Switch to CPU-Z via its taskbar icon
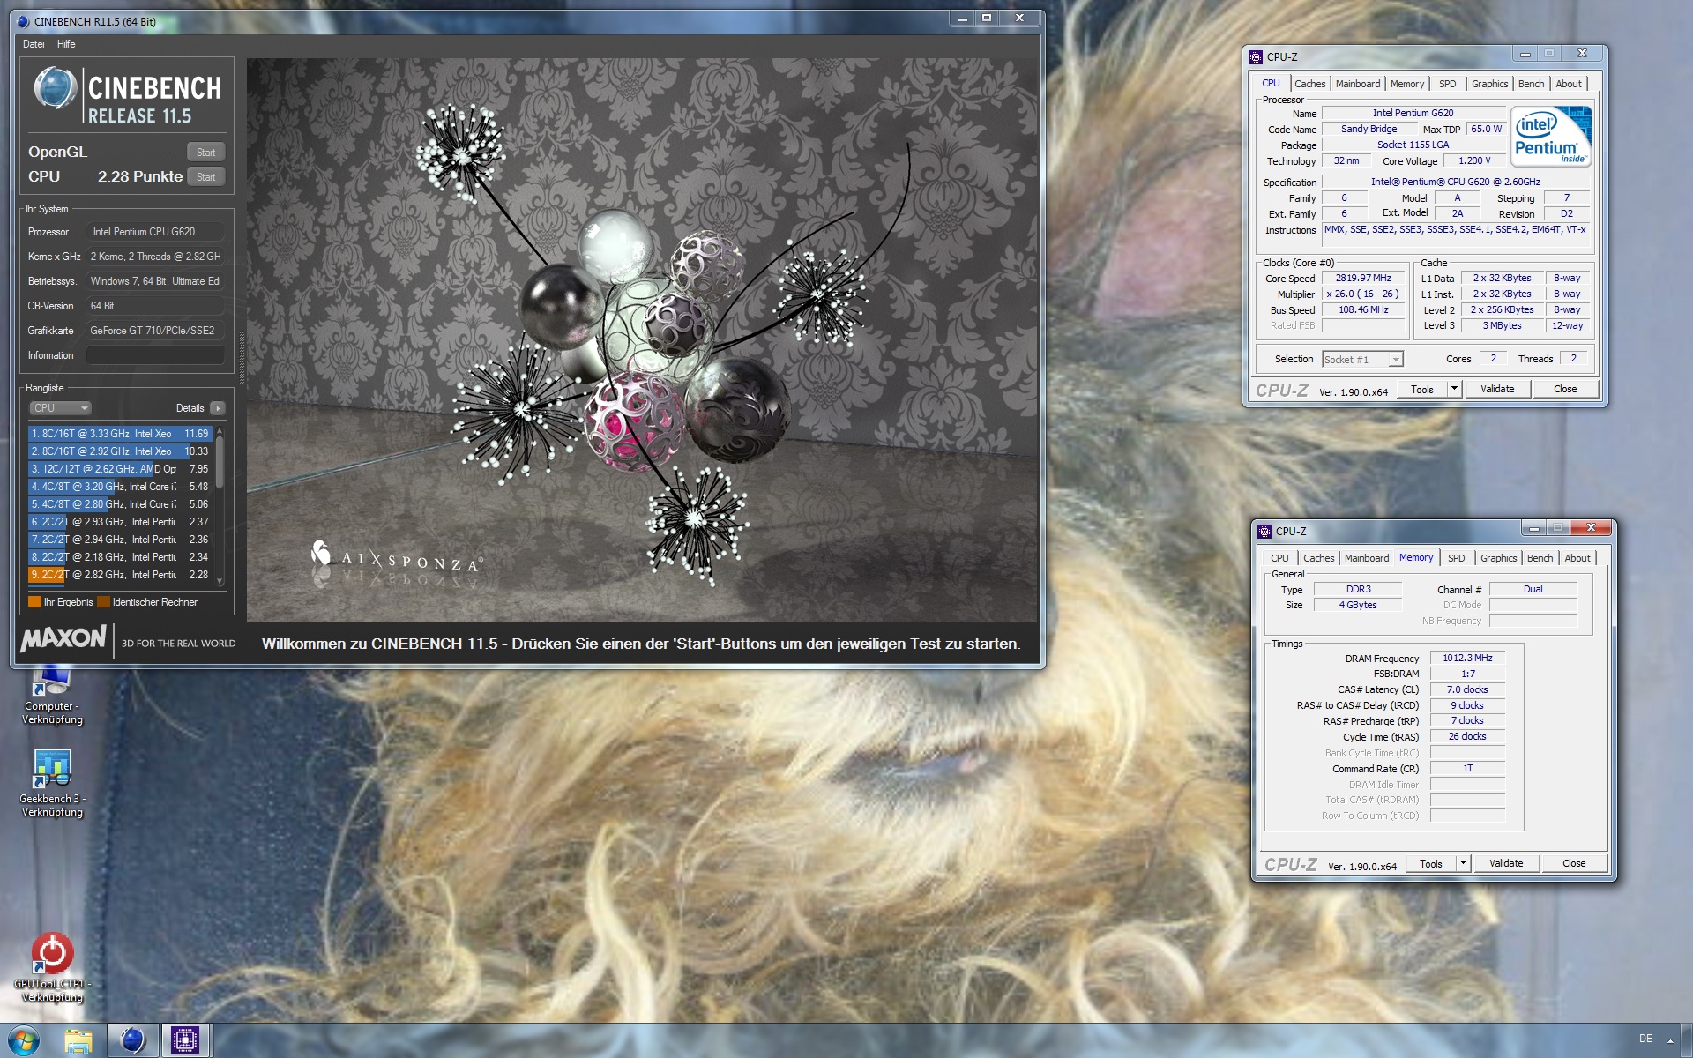The height and width of the screenshot is (1058, 1693). point(185,1041)
